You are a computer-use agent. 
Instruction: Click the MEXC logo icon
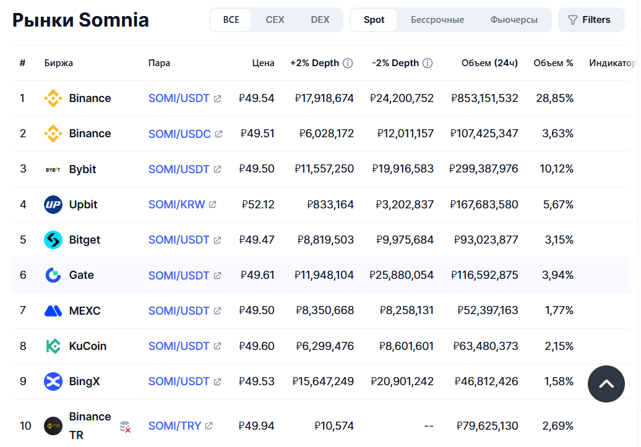[53, 310]
